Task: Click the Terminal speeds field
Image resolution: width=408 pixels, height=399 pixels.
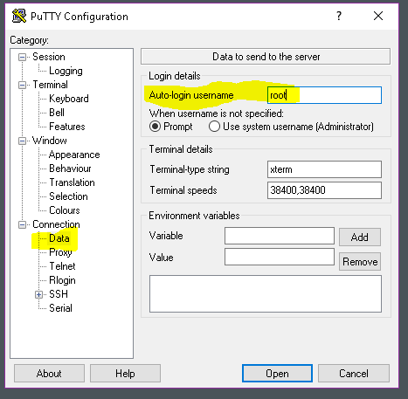Action: (x=324, y=190)
